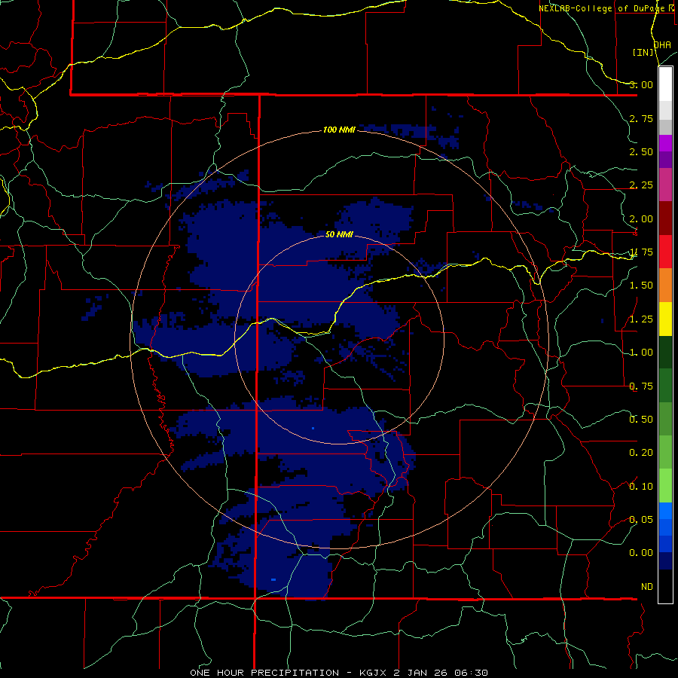
Task: Click the 2.00 legend value
Action: pos(641,218)
